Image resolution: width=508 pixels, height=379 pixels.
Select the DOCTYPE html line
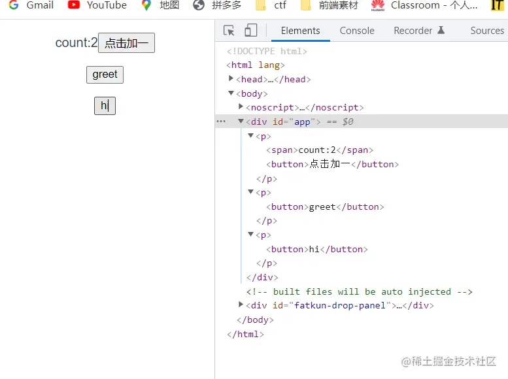[267, 51]
